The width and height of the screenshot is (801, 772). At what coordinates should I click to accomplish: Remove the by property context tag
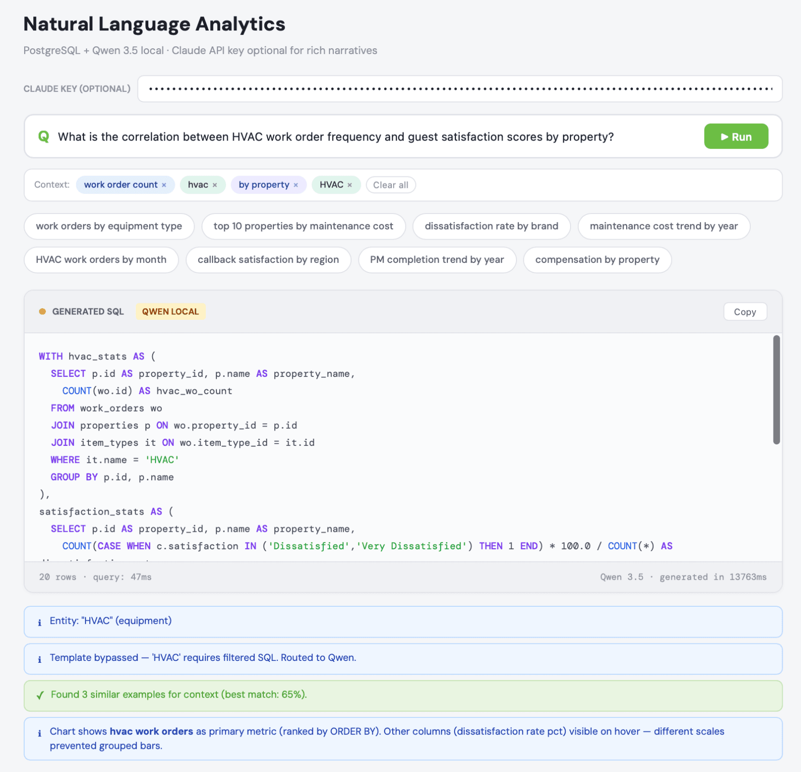click(296, 185)
